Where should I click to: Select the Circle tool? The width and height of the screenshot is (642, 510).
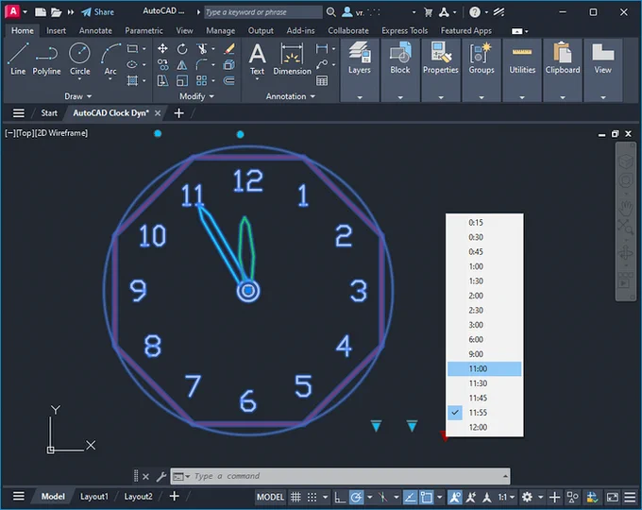coord(79,59)
